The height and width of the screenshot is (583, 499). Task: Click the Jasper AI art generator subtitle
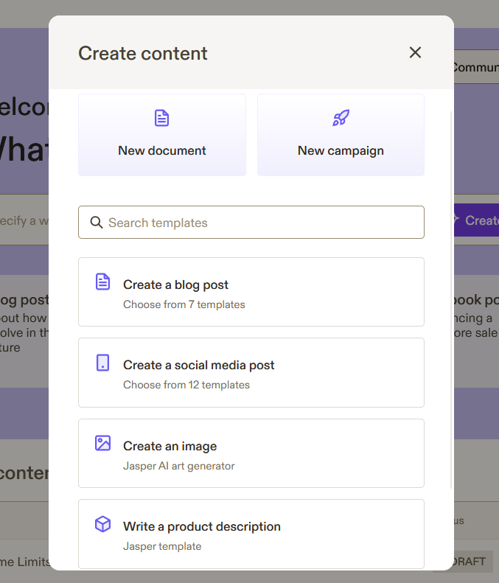pos(178,465)
